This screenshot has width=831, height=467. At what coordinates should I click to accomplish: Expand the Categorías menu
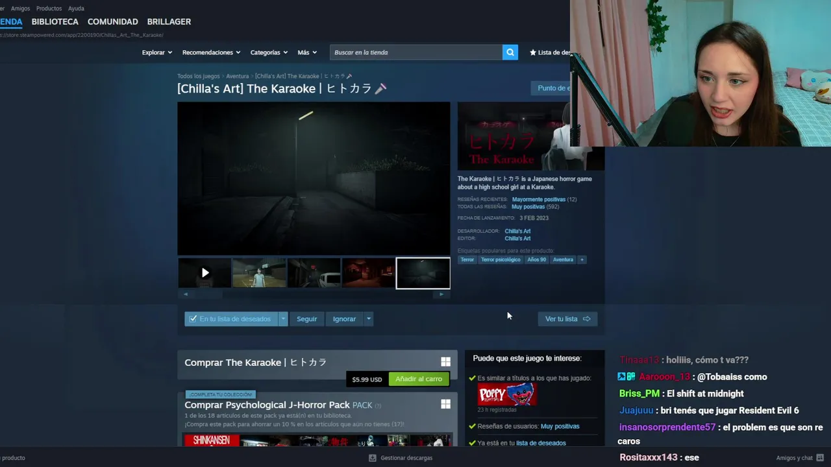(x=269, y=53)
